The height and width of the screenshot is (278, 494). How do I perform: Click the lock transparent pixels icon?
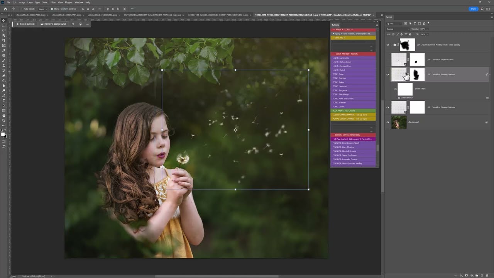point(394,34)
